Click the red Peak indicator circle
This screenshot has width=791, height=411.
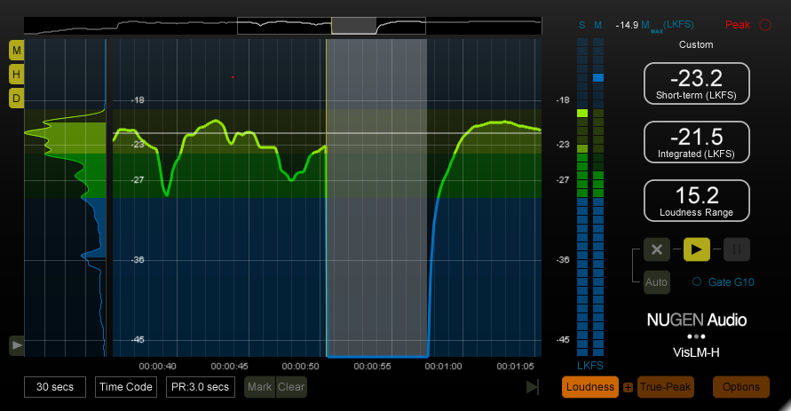click(765, 26)
